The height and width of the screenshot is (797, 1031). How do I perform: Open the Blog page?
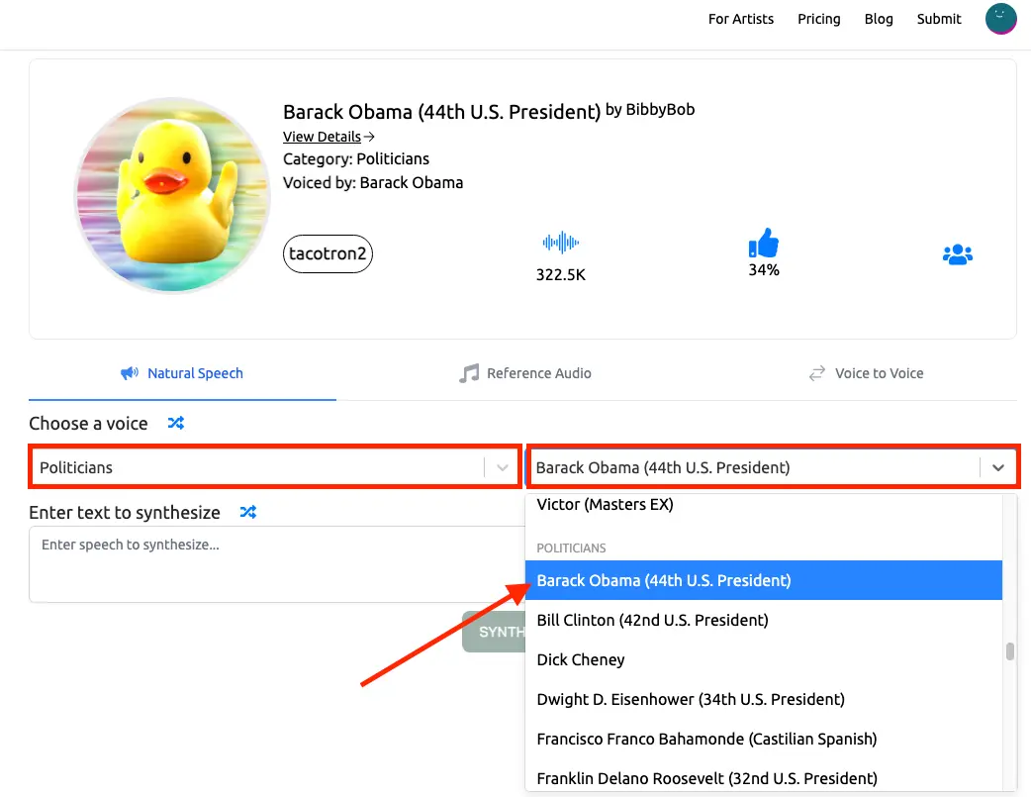click(x=879, y=19)
